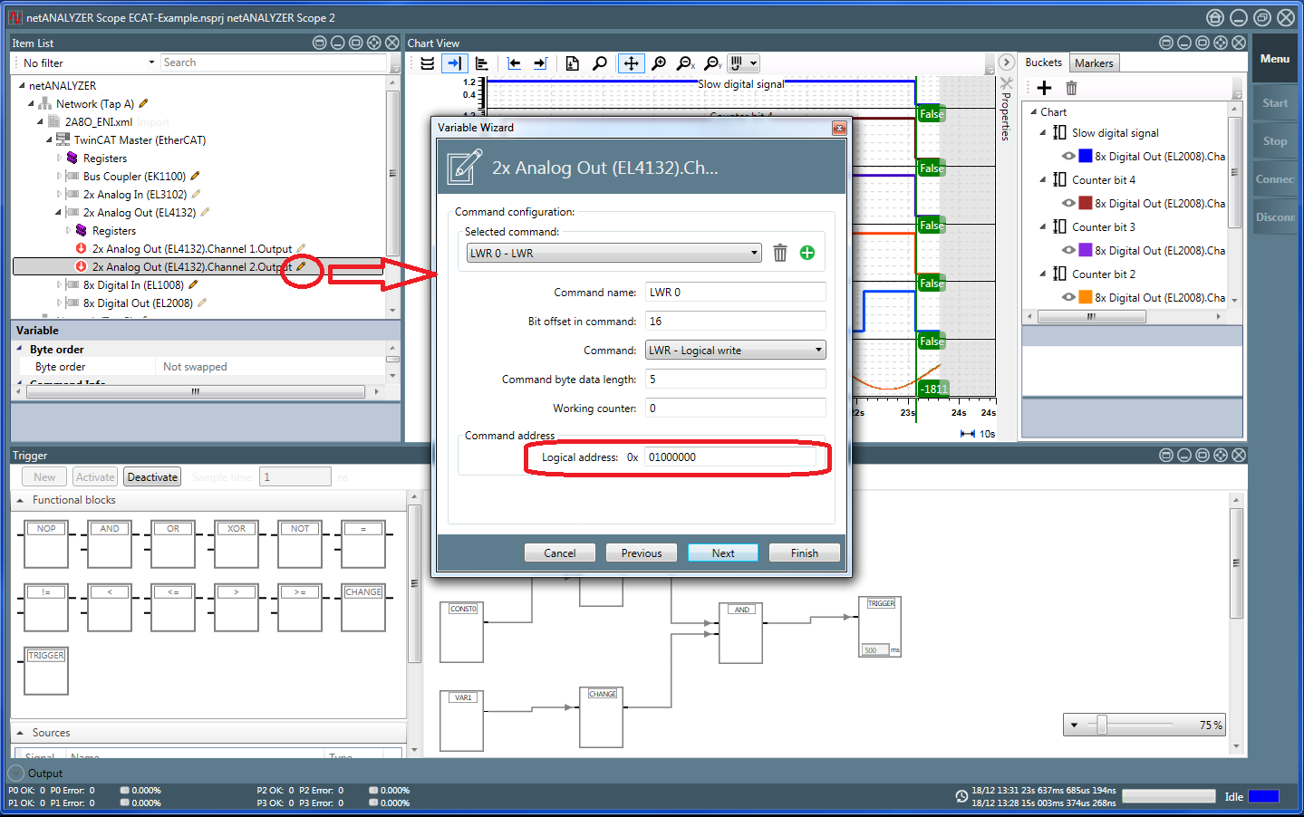Select the Pan tool in the chart toolbar
The width and height of the screenshot is (1304, 817).
(x=630, y=62)
